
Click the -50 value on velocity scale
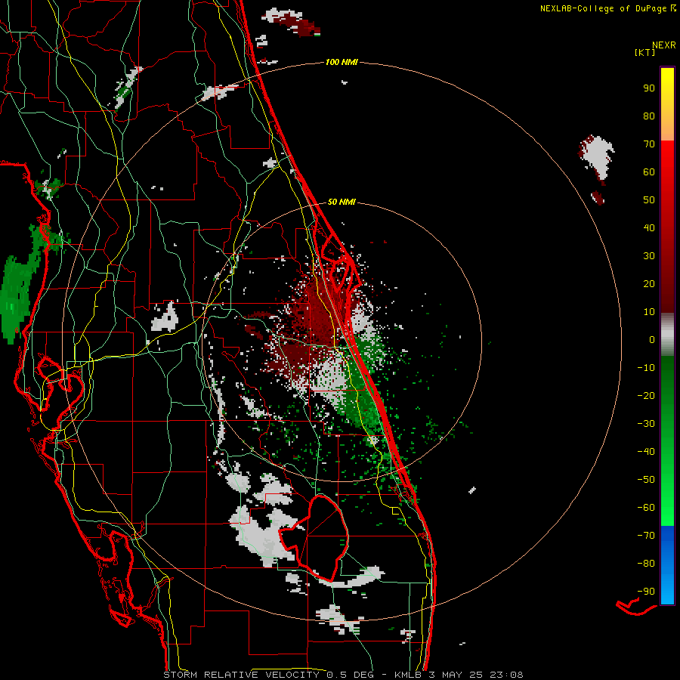646,479
